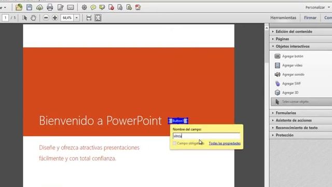Screen dimensions: 332x187
Task: Click the green export document icon
Action: [x=129, y=7]
